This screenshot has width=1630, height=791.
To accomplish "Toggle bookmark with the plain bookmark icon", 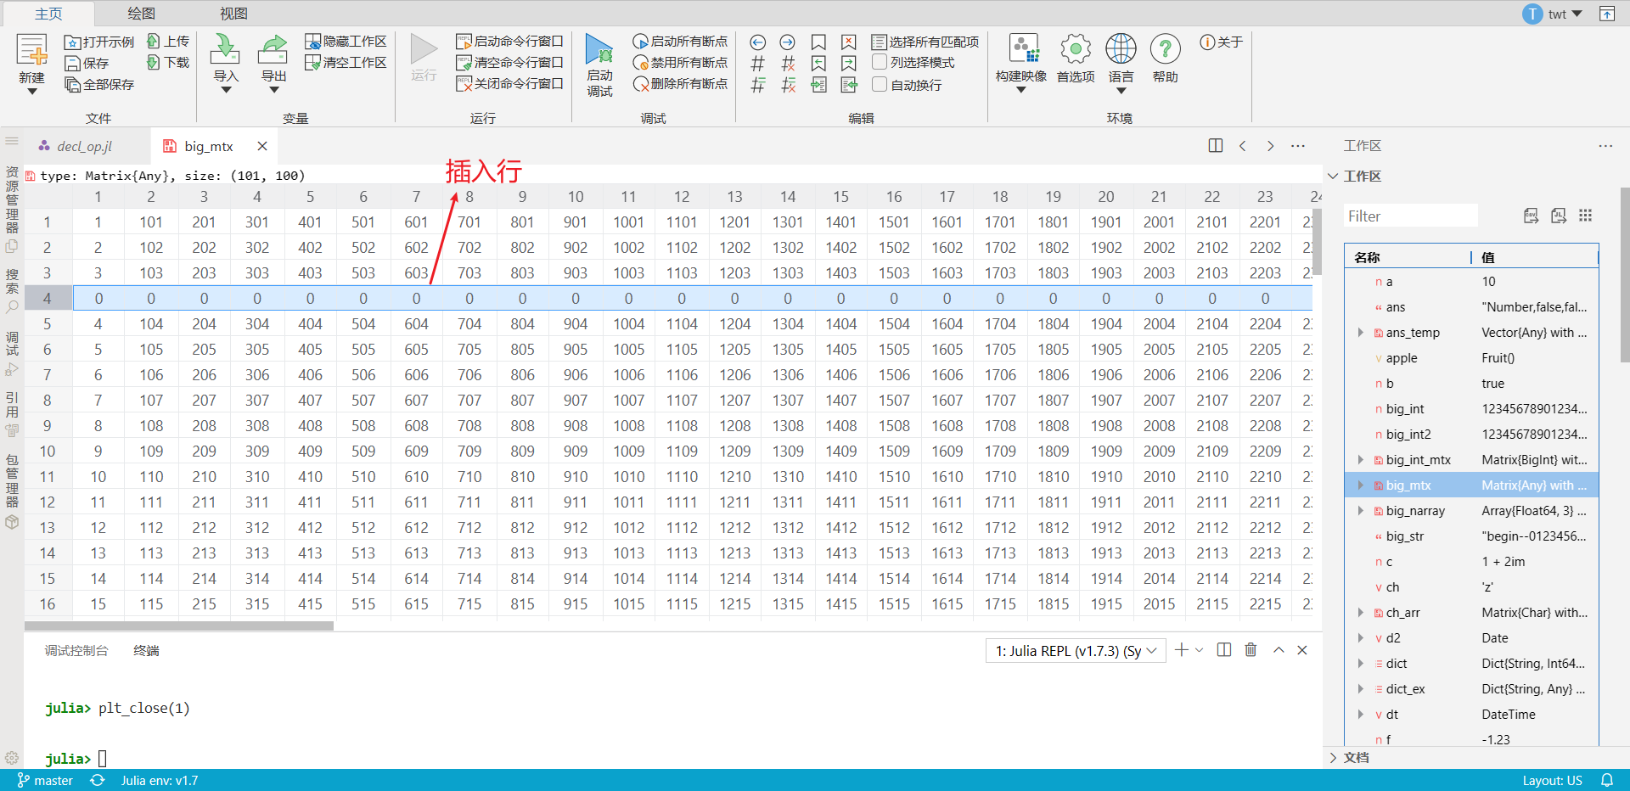I will coord(818,42).
